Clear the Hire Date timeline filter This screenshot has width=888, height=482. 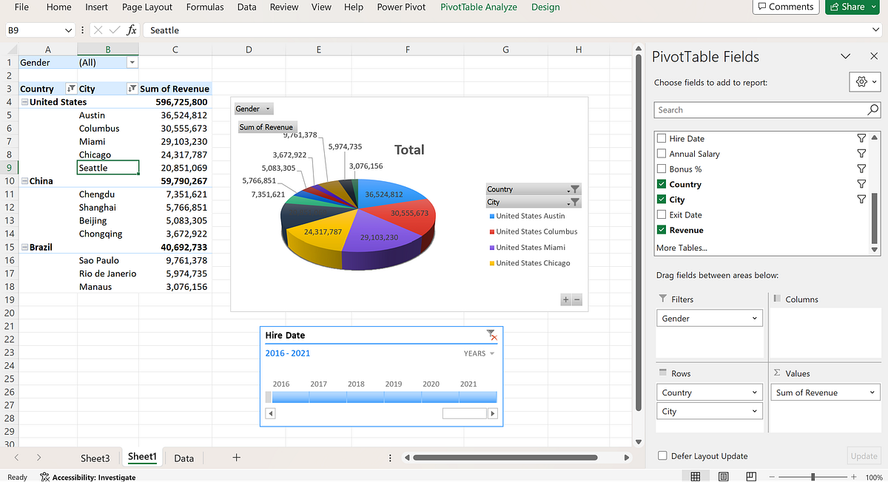[493, 335]
